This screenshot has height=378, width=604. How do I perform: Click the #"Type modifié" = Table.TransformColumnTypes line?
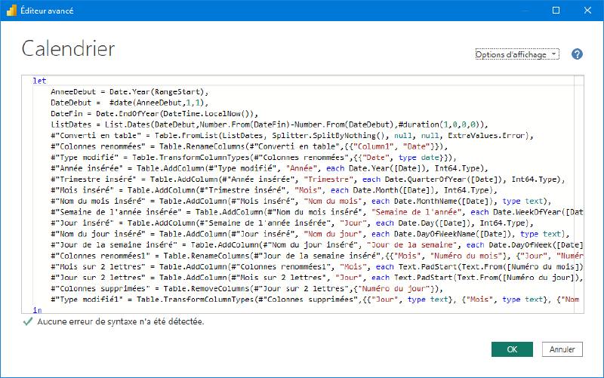(254, 158)
